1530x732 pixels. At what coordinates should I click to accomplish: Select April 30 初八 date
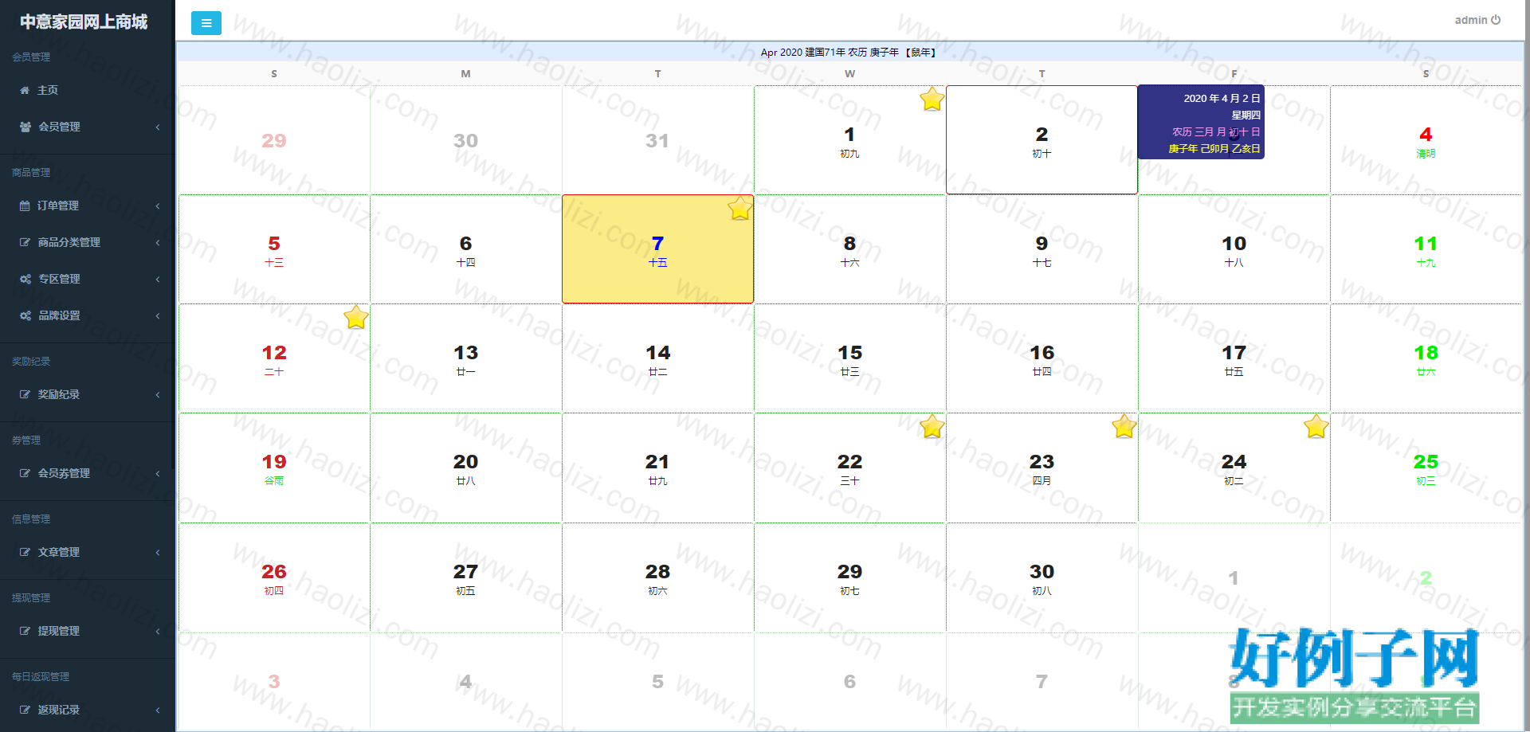(1042, 577)
